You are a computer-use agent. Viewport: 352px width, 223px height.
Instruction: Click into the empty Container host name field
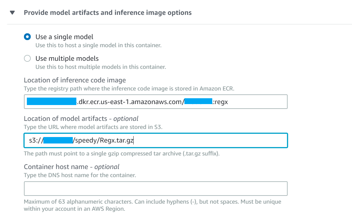tap(156, 188)
